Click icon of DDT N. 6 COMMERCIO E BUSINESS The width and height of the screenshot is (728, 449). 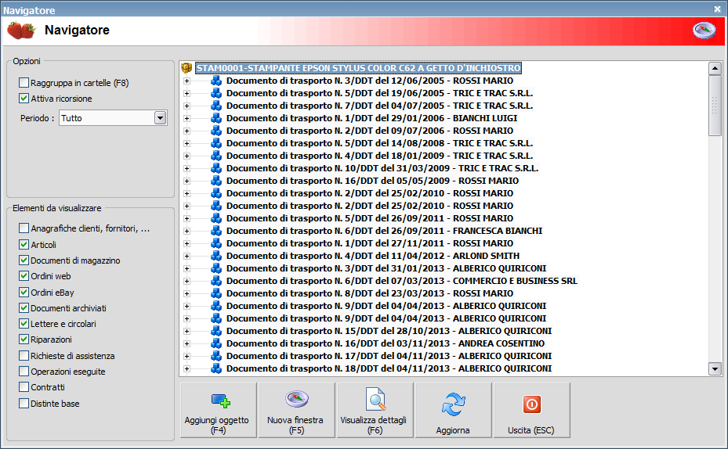click(x=216, y=281)
